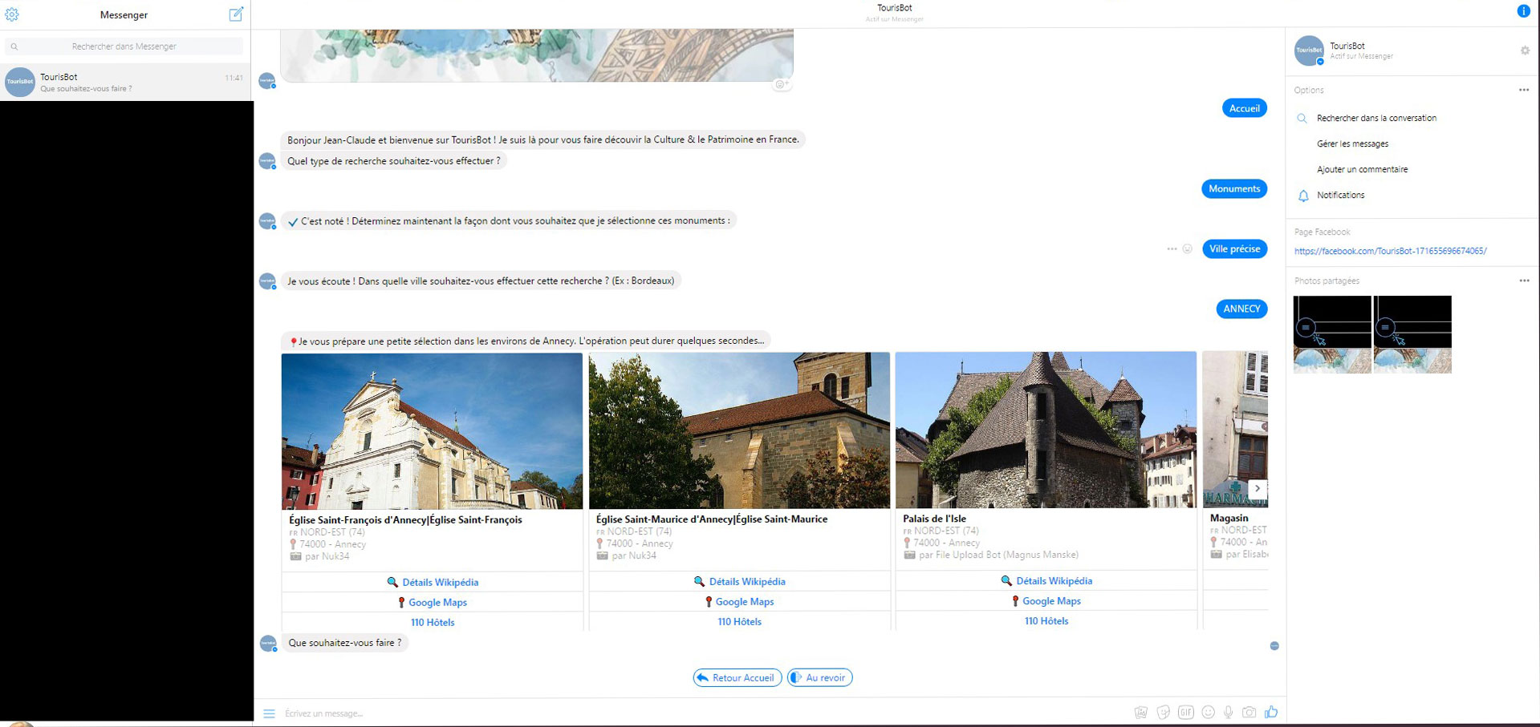Click the TourisBot avatar in the right panel

click(1309, 50)
